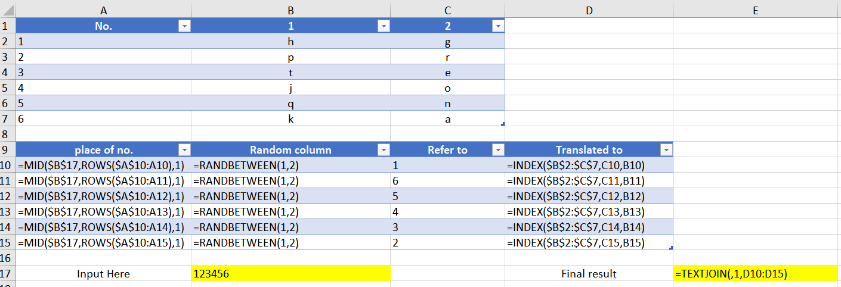
Task: Expand the Random column filter arrow
Action: pyautogui.click(x=384, y=150)
